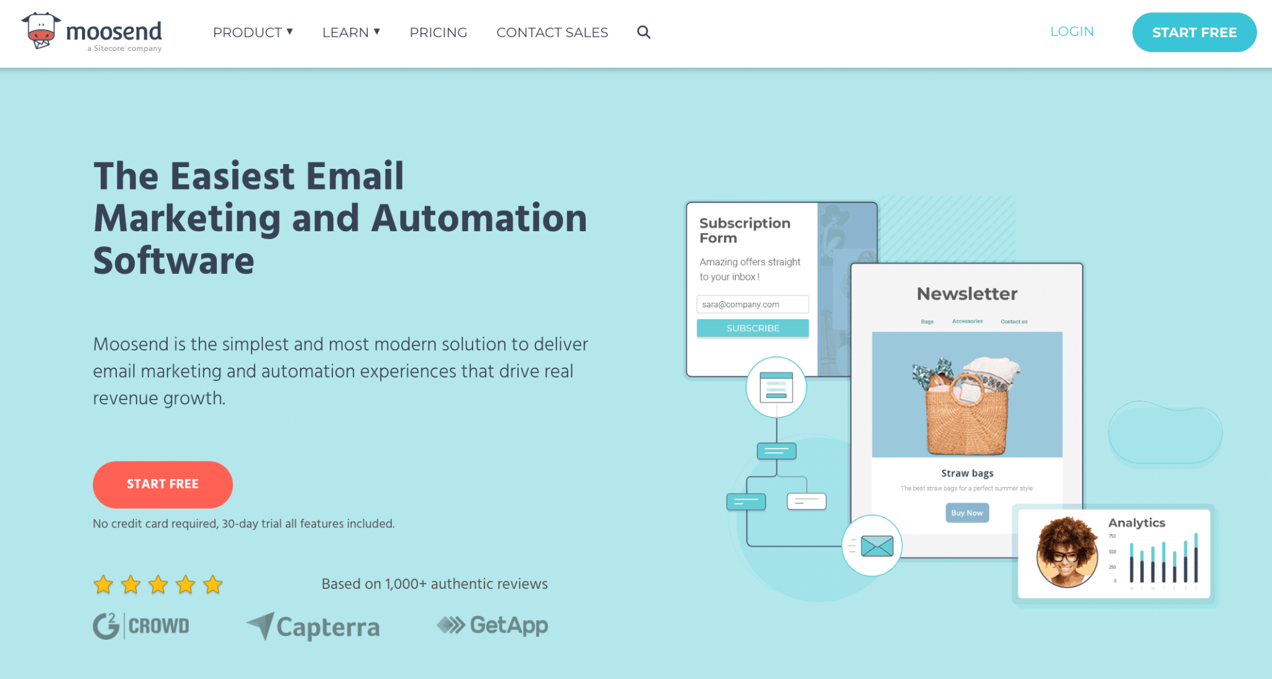
Task: Expand the PRODUCT dropdown menu
Action: (252, 32)
